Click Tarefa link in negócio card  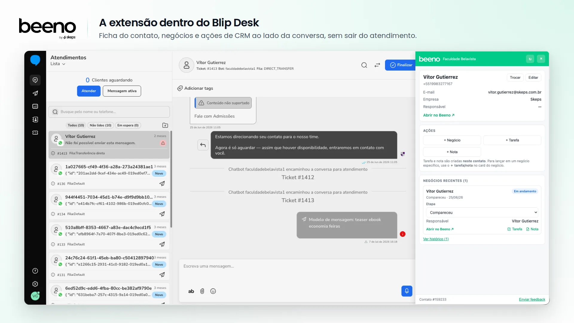(x=515, y=229)
